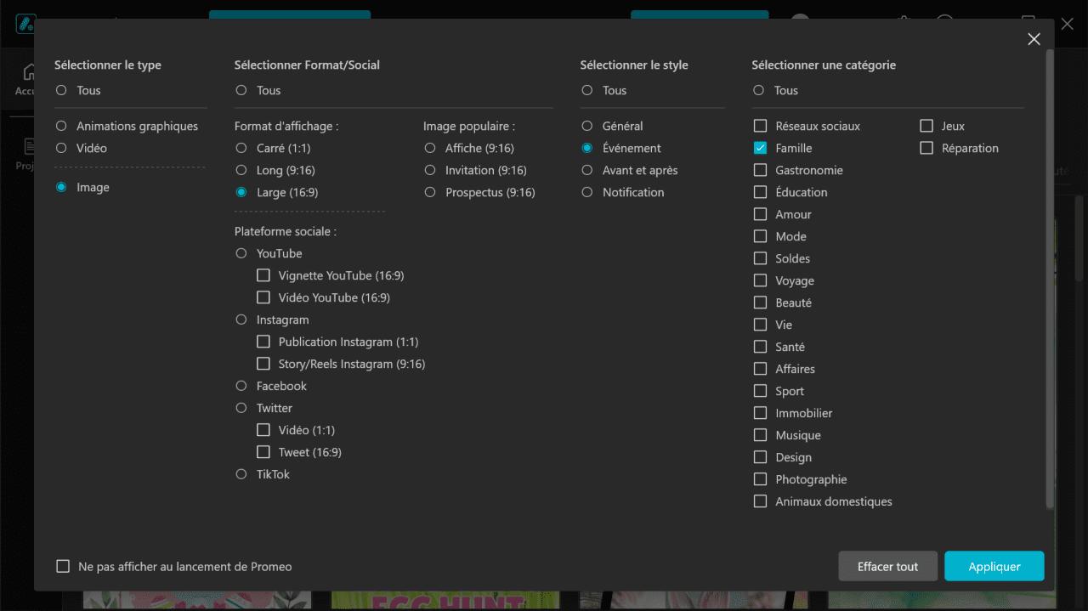Check Immobilier category
1088x611 pixels.
pos(761,413)
